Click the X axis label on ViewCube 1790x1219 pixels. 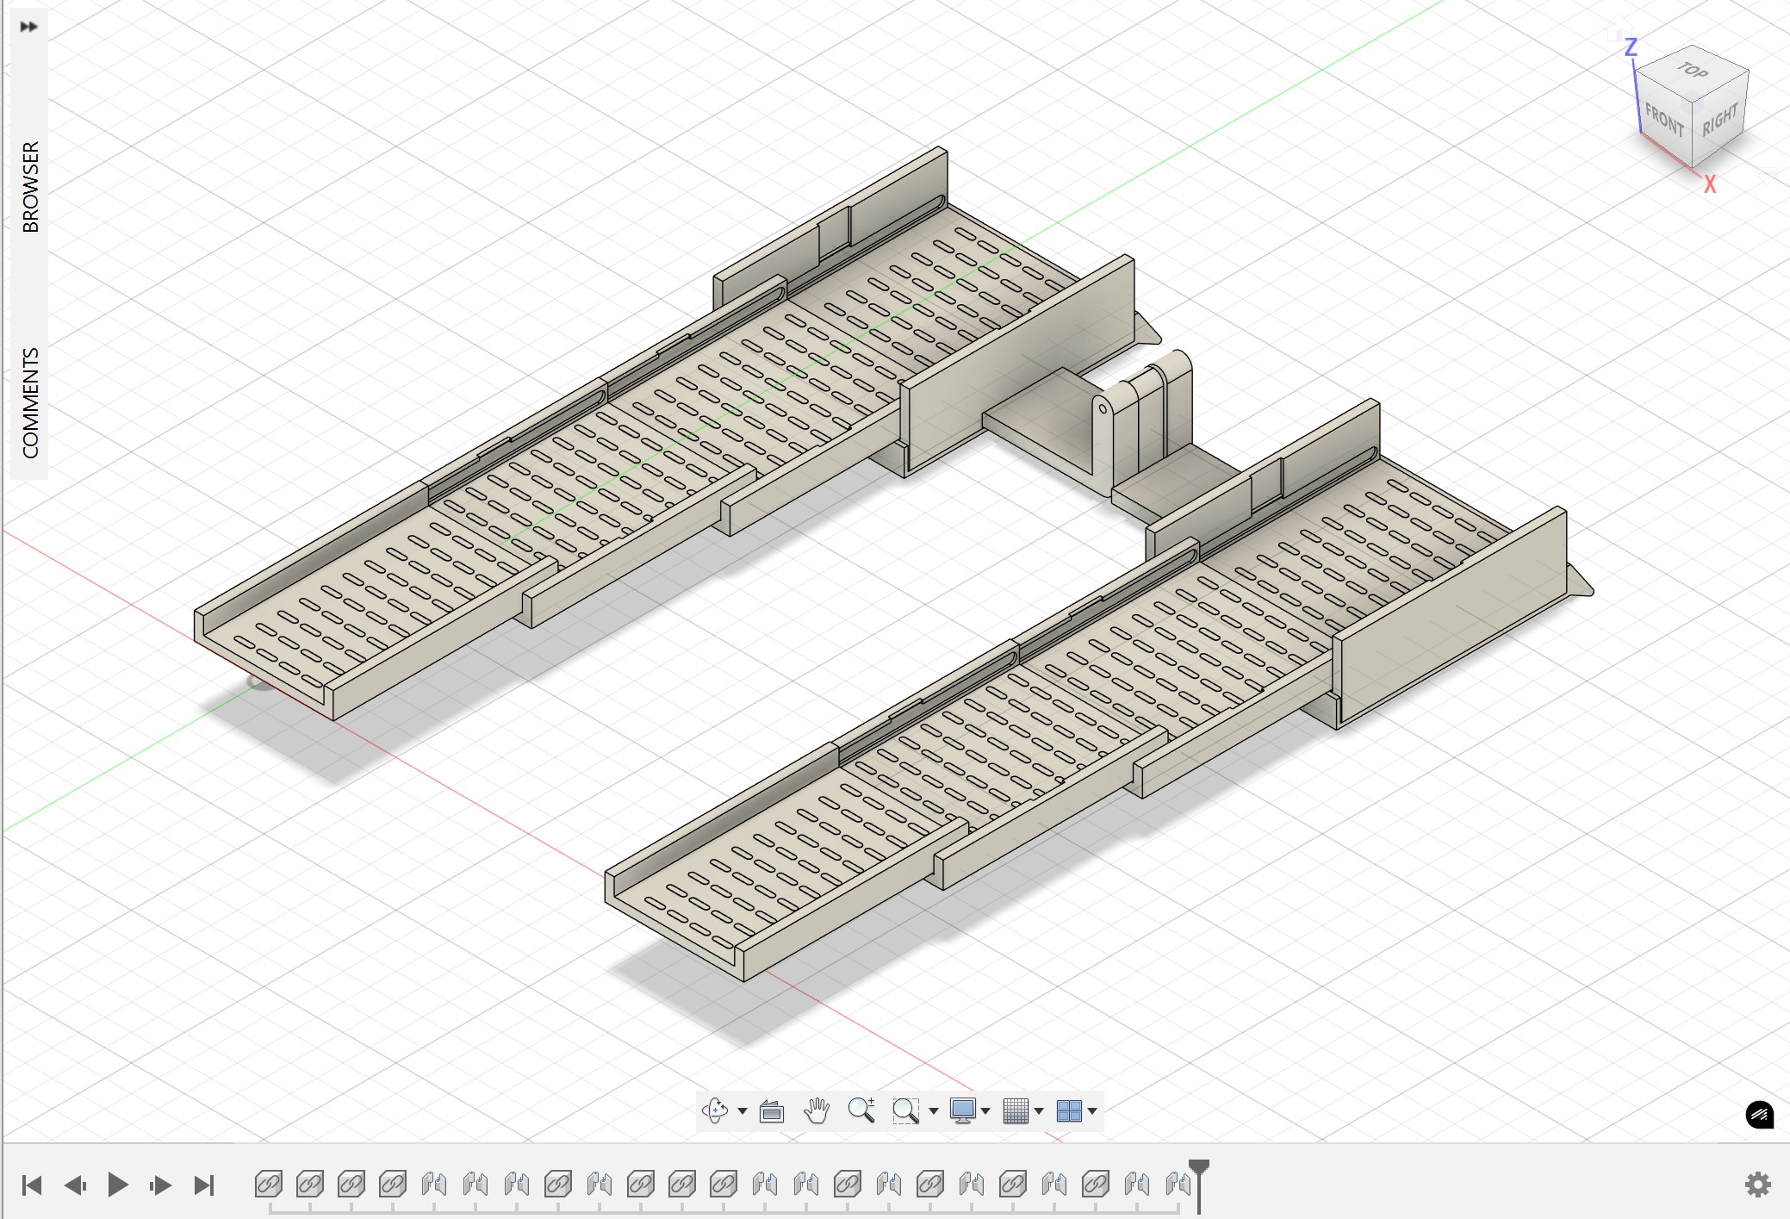point(1710,184)
